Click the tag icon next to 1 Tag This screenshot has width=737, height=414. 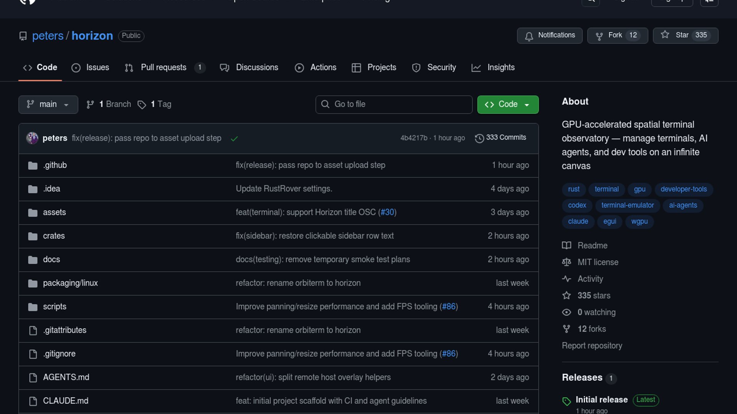click(x=142, y=105)
